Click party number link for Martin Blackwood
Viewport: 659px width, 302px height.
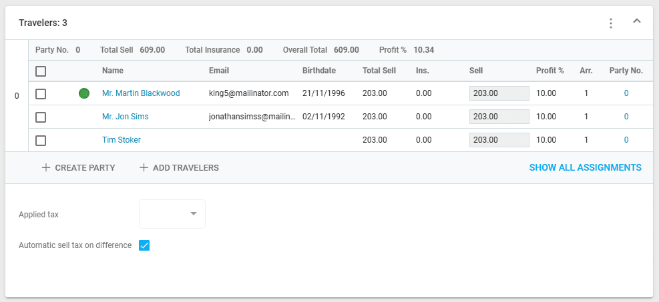tap(626, 93)
